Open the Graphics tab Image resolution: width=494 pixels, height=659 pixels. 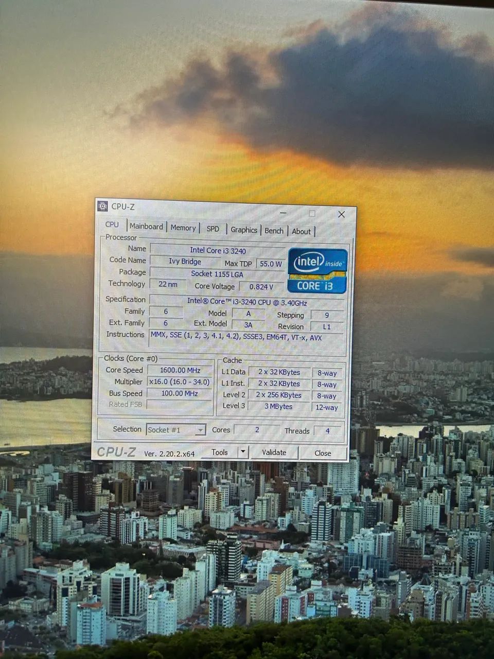pyautogui.click(x=244, y=230)
